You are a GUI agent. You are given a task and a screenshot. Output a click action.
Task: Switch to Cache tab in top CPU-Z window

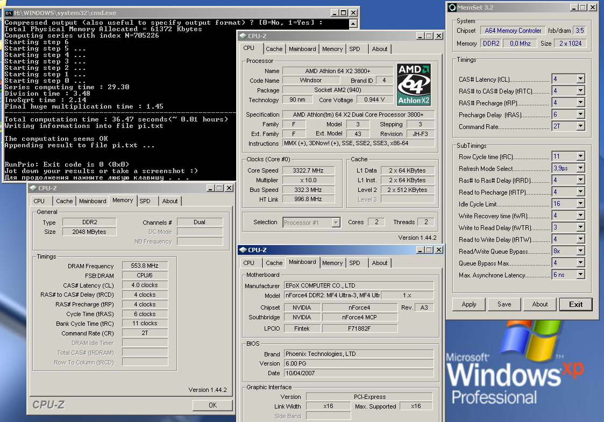[x=274, y=49]
